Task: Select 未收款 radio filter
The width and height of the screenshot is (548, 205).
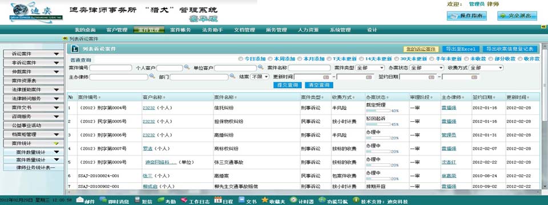Action: point(466,59)
